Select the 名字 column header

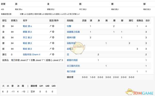[x=25, y=20]
